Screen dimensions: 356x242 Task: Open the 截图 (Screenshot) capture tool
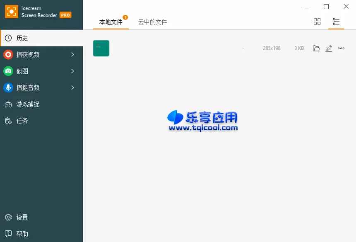pos(7,71)
